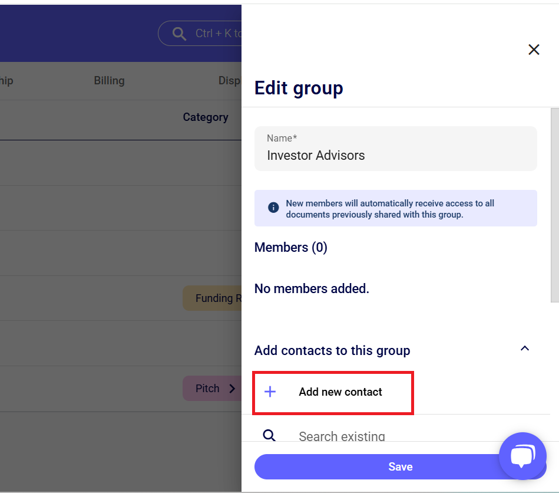The image size is (559, 493).
Task: Click the Category column header
Action: pos(206,117)
